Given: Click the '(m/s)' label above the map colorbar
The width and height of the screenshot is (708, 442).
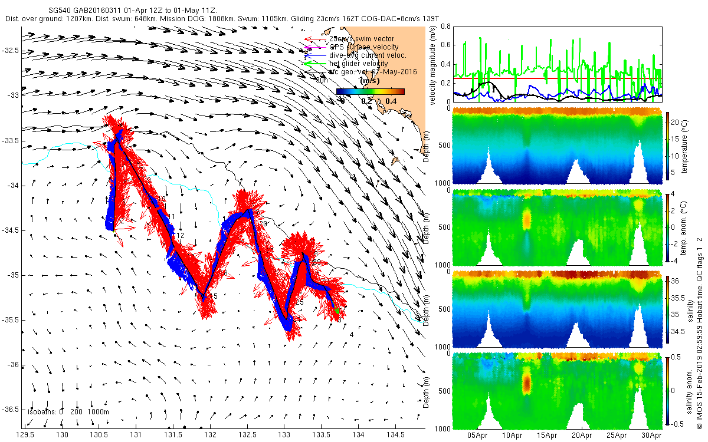Looking at the screenshot, I should pyautogui.click(x=371, y=80).
